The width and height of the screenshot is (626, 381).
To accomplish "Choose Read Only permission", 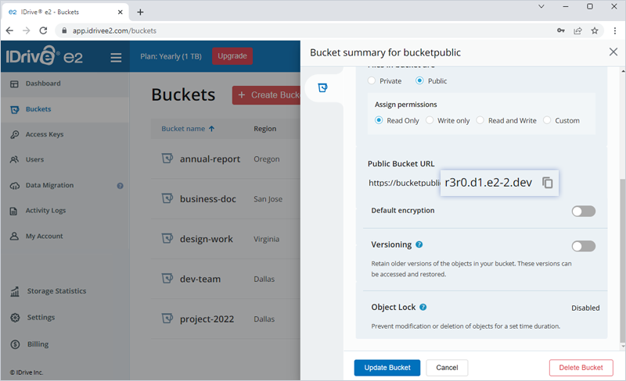I will pyautogui.click(x=379, y=120).
